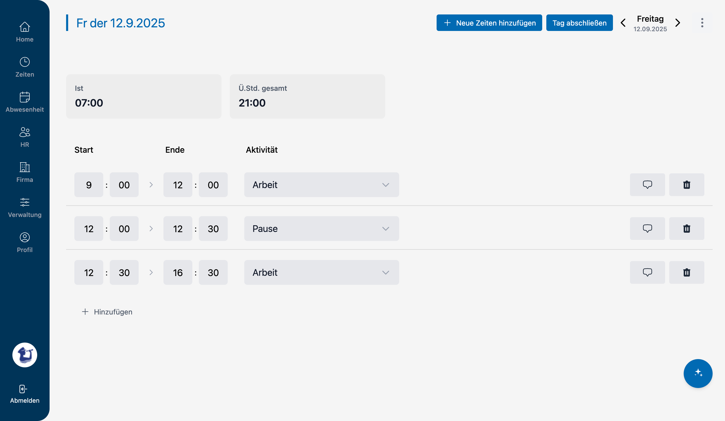Expand the last Arbeit activity dropdown
The height and width of the screenshot is (421, 725).
pos(321,272)
